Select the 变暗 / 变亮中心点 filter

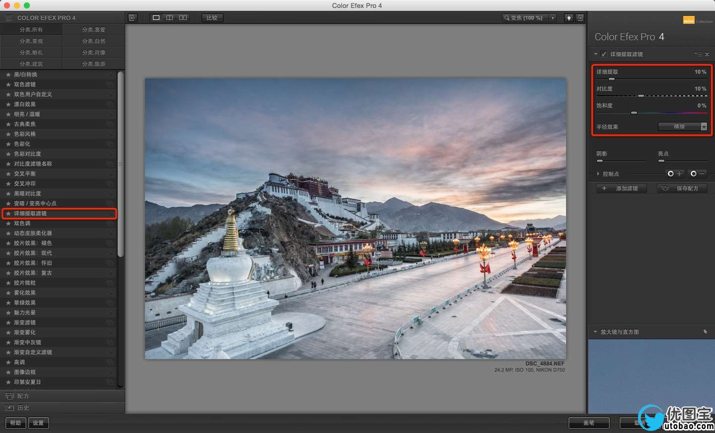59,203
